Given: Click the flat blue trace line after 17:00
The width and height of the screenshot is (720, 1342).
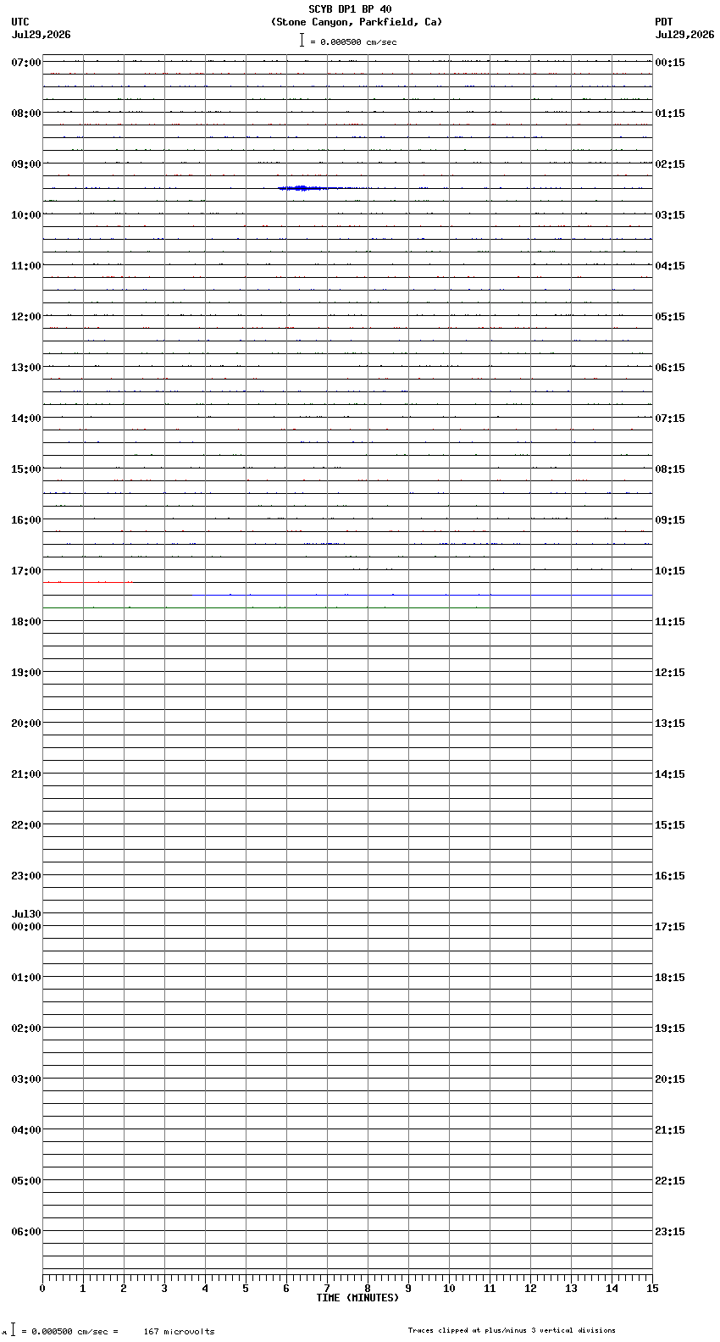Looking at the screenshot, I should pos(423,595).
